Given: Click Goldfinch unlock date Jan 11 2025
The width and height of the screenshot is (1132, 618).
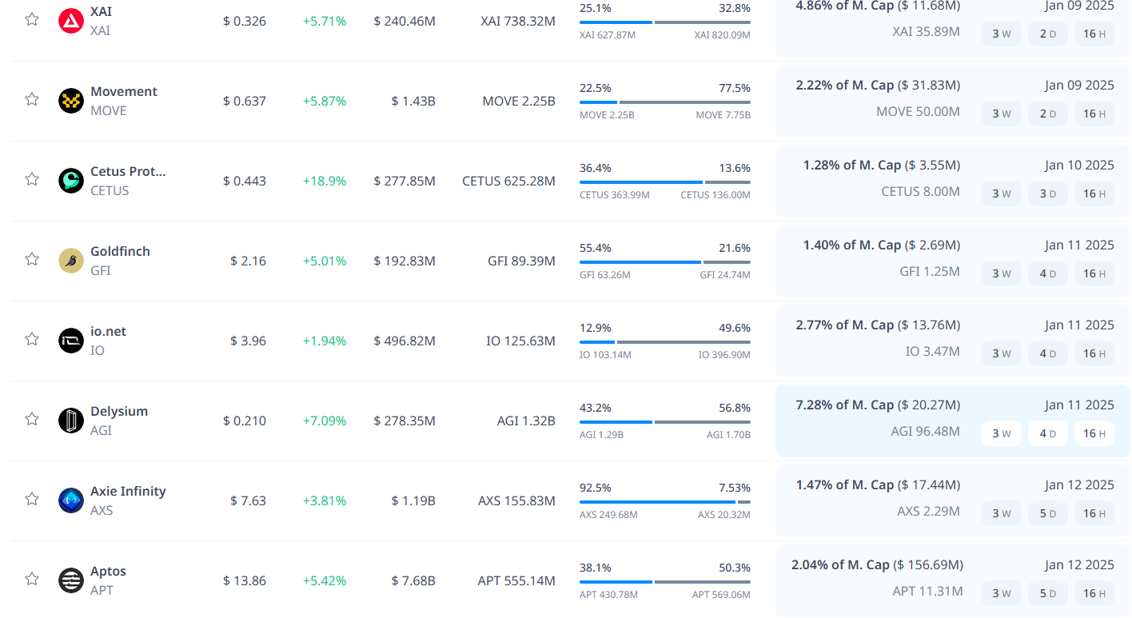Looking at the screenshot, I should (x=1079, y=245).
